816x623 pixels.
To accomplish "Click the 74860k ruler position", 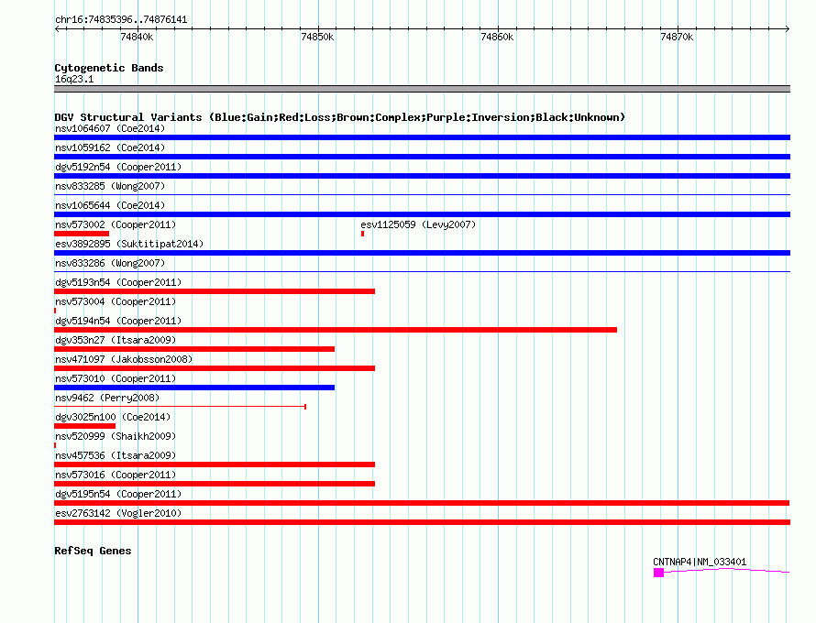I will click(497, 37).
